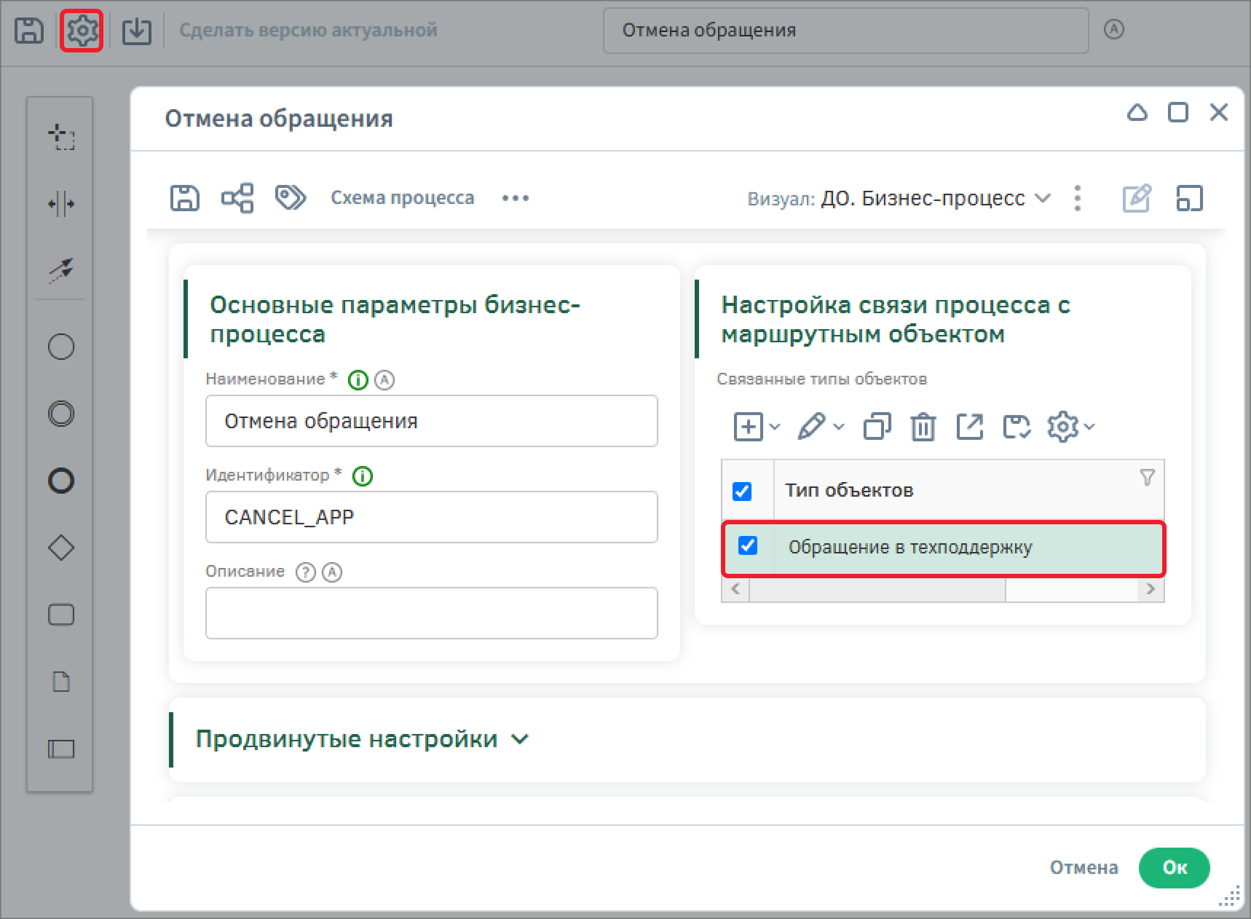Pick the start event thin circle

pos(61,347)
